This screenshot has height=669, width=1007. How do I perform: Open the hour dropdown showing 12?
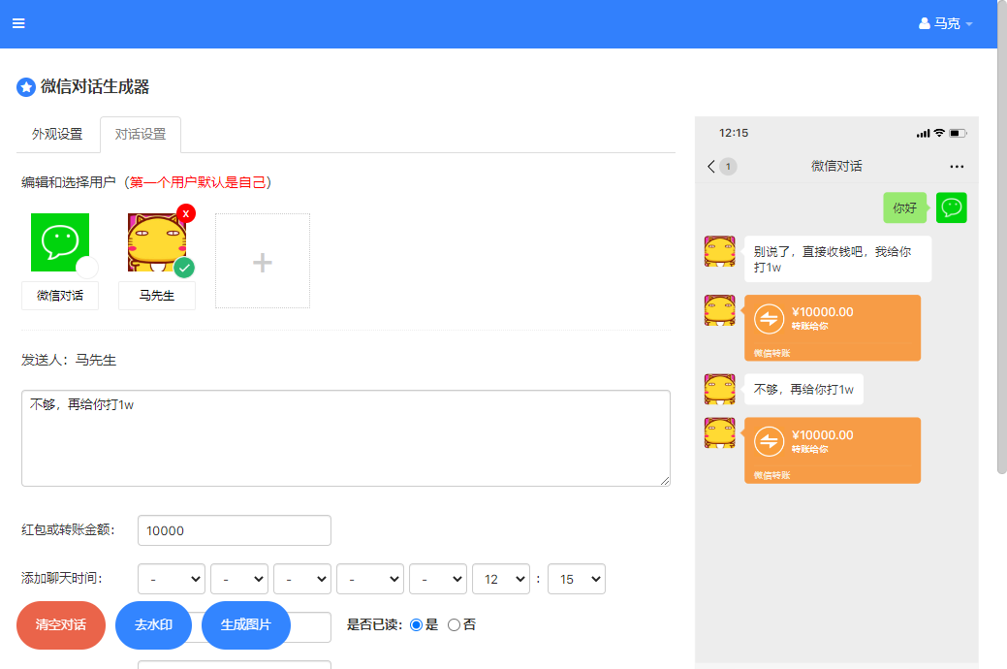pos(500,578)
